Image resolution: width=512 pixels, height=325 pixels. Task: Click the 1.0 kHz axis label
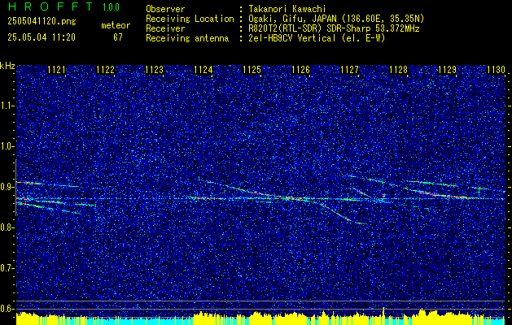(7, 147)
